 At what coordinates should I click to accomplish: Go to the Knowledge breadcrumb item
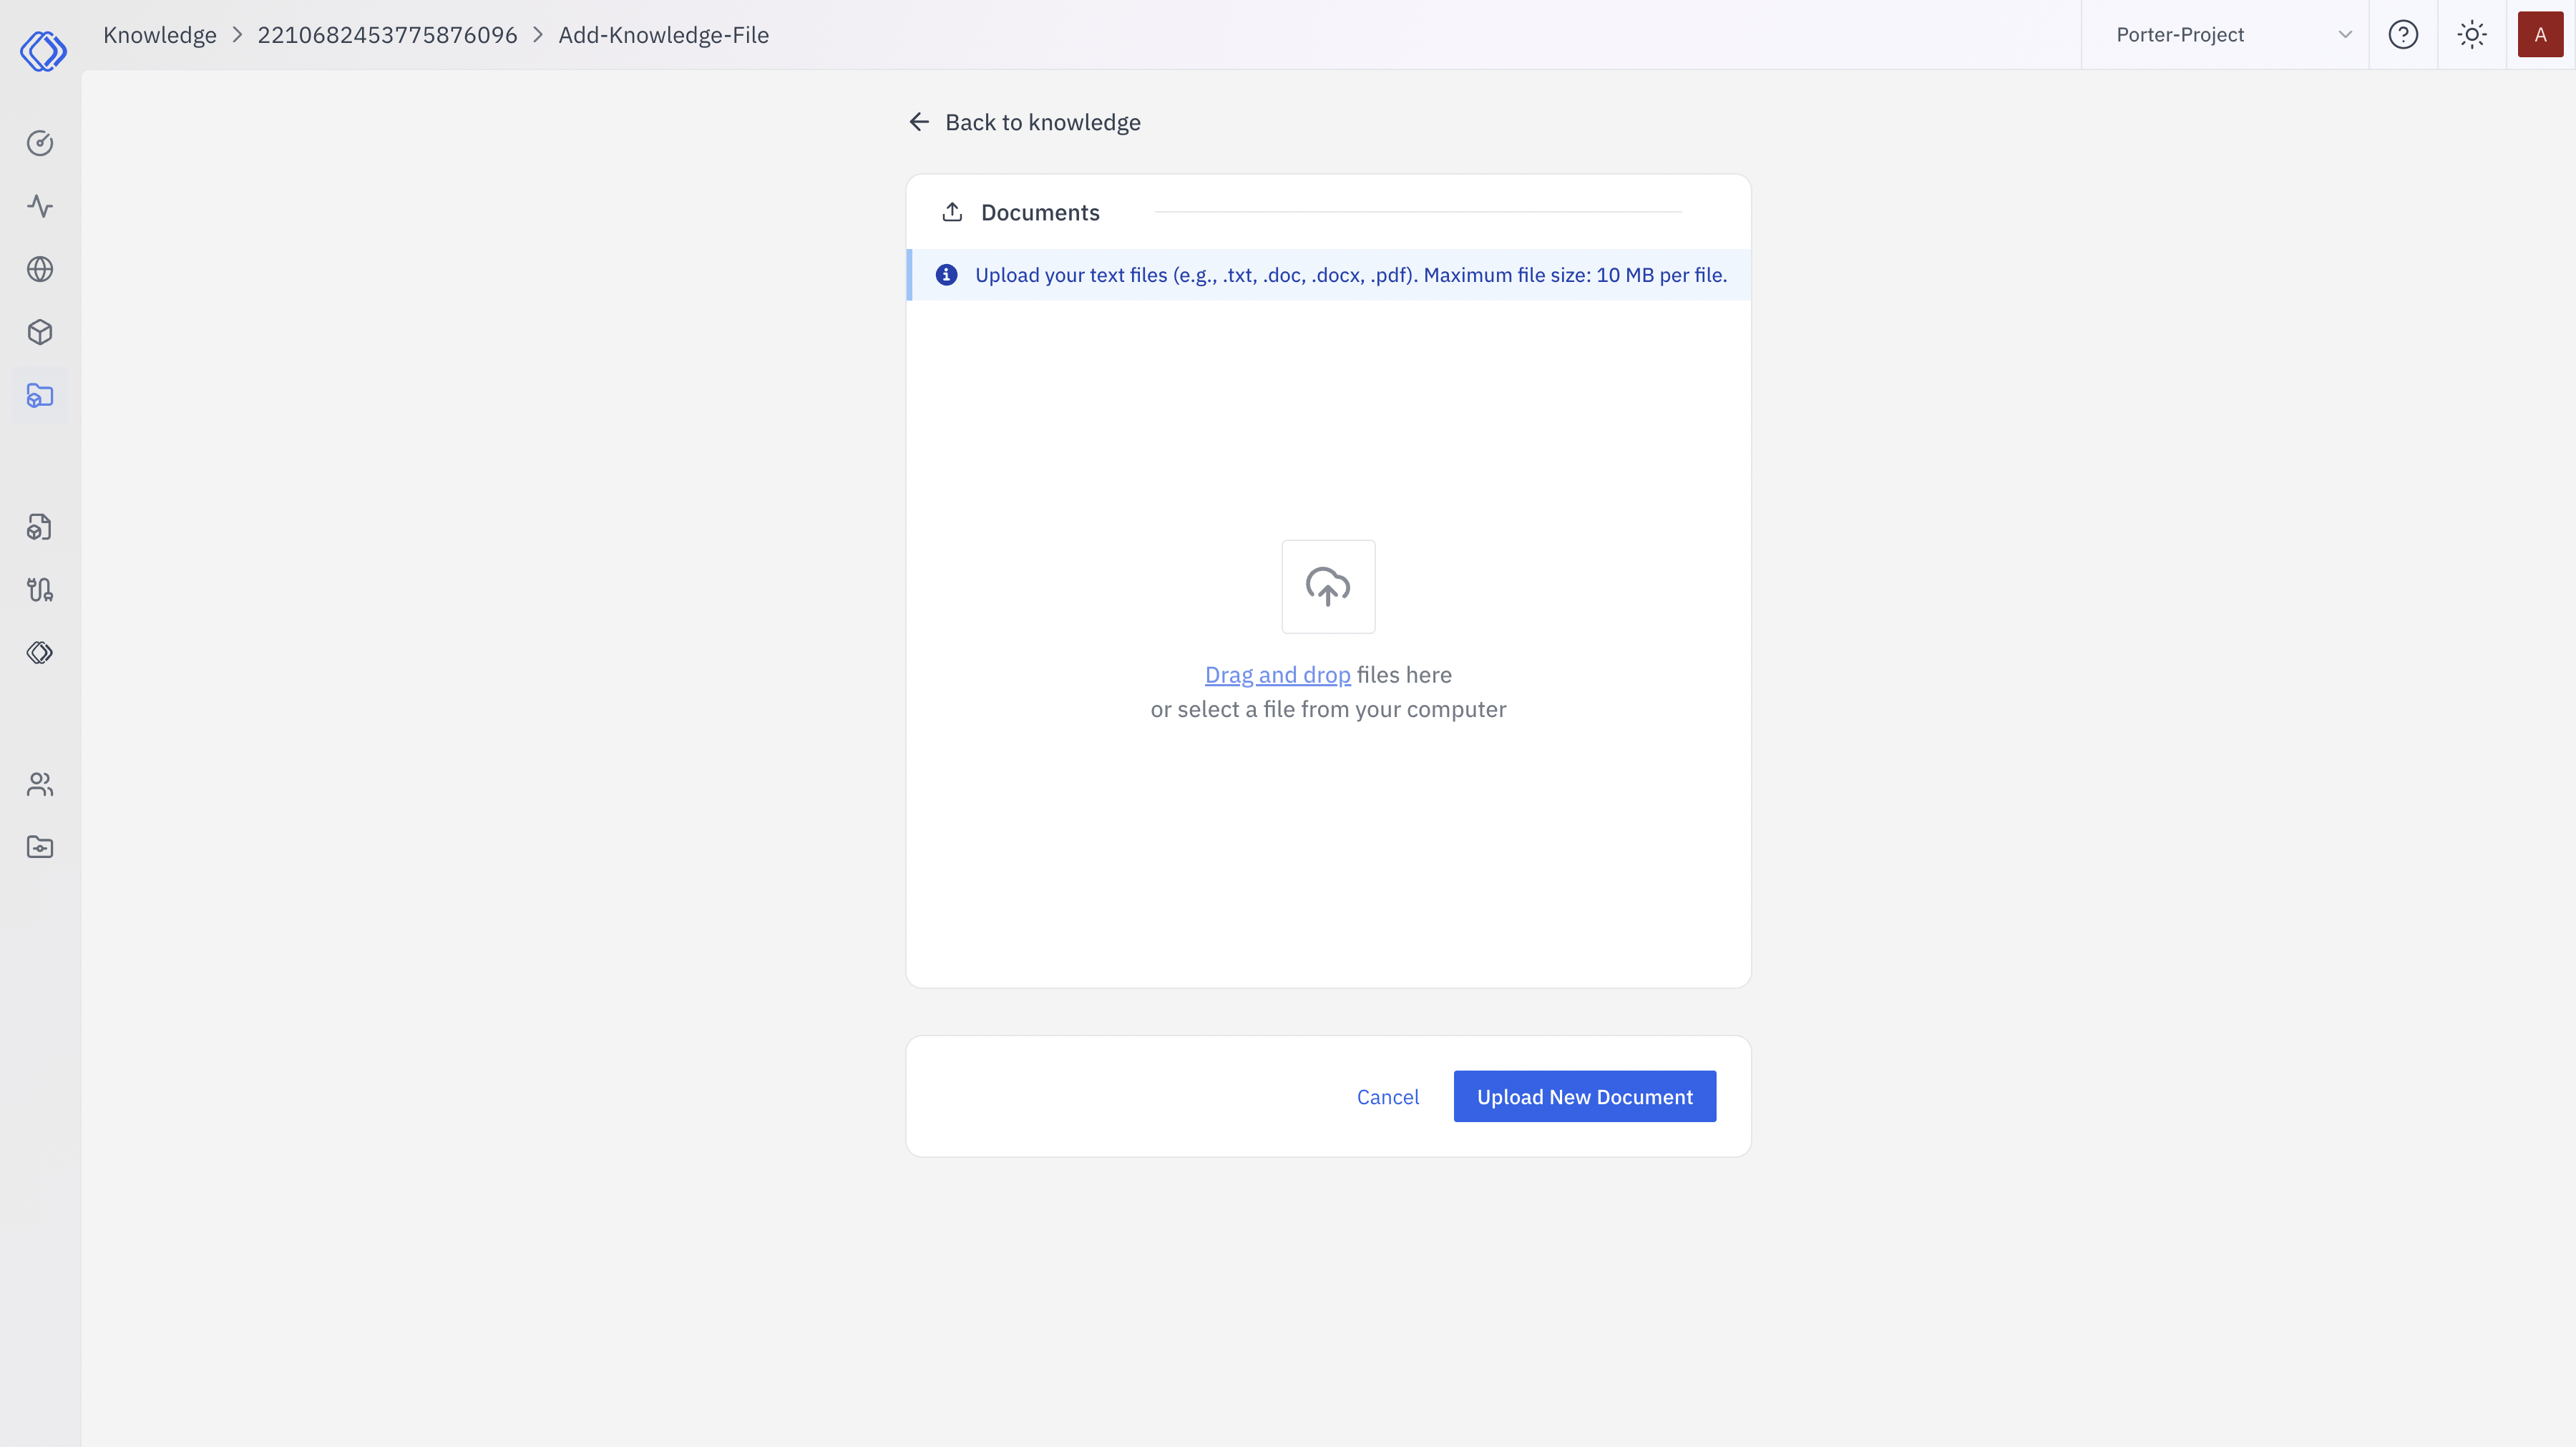coord(159,34)
